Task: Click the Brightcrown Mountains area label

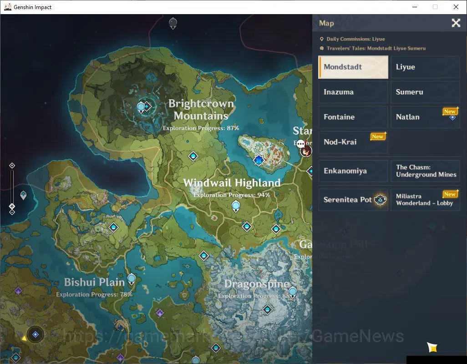Action: pos(201,110)
